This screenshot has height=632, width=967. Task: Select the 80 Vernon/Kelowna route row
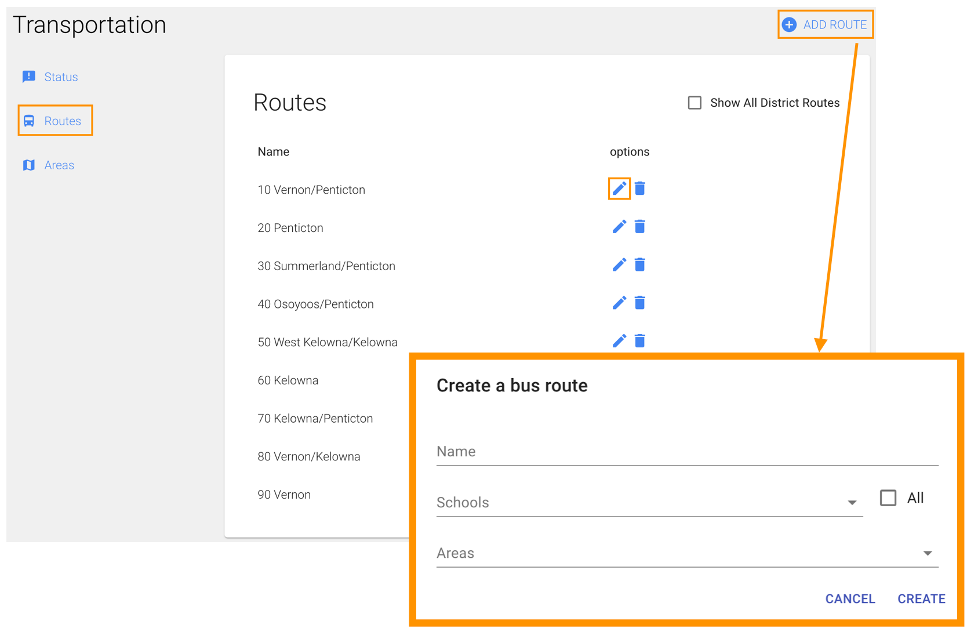[x=309, y=457]
